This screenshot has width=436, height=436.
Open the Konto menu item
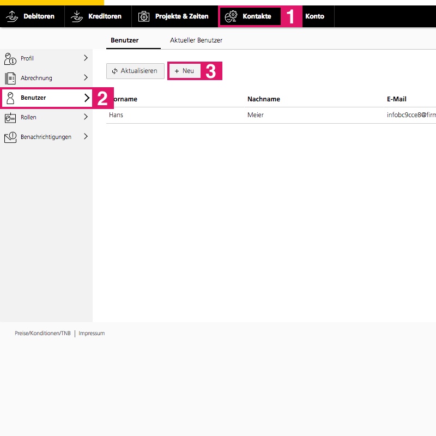314,16
